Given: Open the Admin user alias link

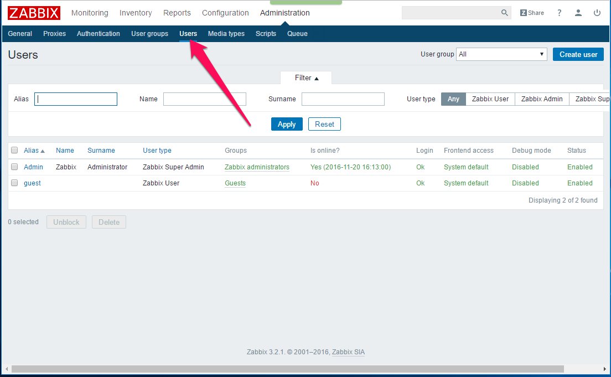Looking at the screenshot, I should [x=34, y=167].
